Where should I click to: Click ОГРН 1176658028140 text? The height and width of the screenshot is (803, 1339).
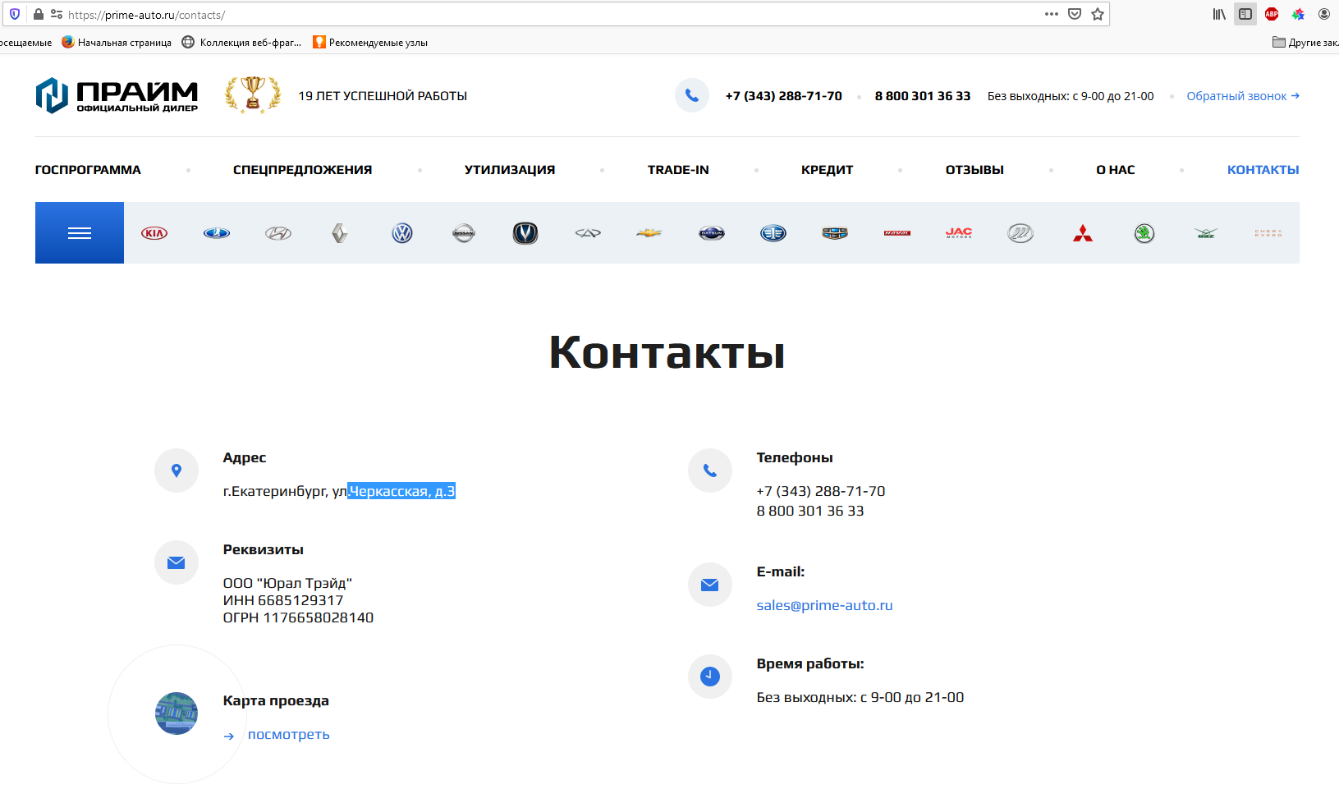click(299, 617)
